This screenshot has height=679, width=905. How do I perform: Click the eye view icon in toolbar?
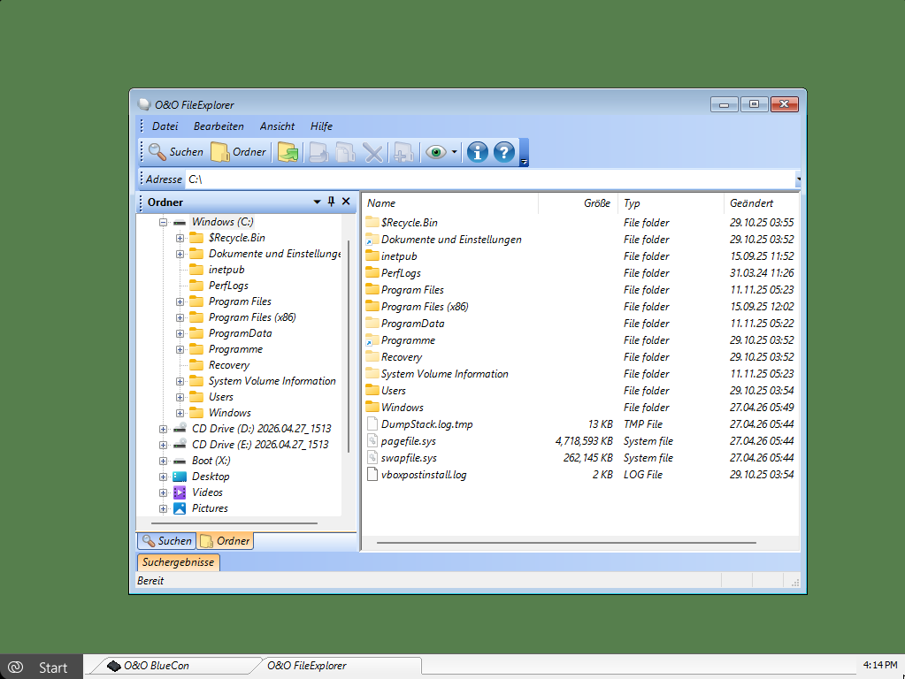pyautogui.click(x=435, y=152)
